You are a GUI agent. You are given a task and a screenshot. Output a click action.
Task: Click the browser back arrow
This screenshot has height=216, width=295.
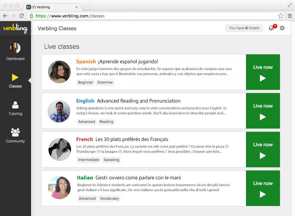tap(5, 16)
